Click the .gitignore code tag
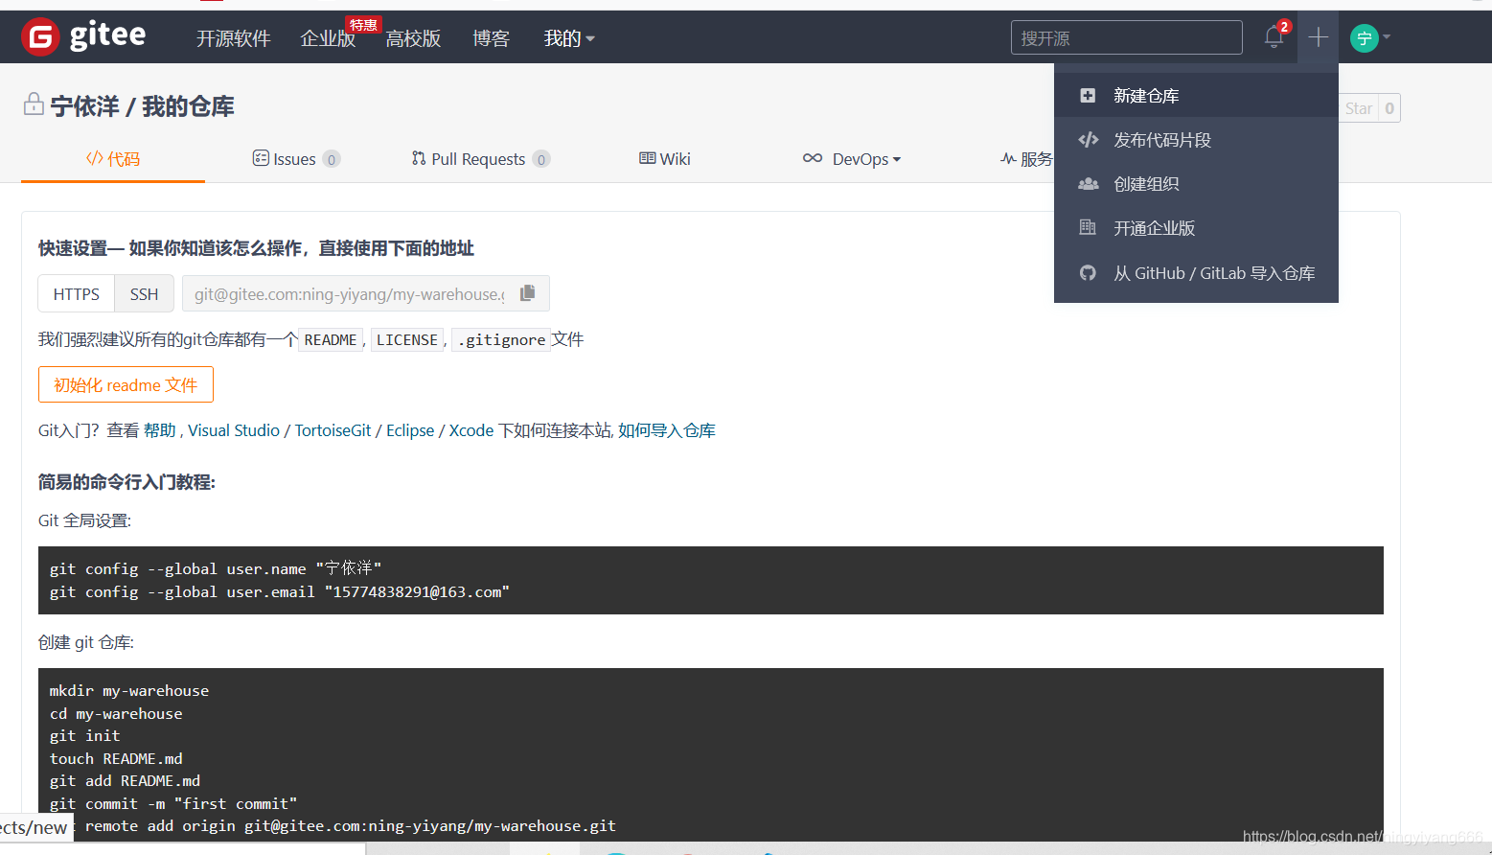Image resolution: width=1492 pixels, height=855 pixels. pyautogui.click(x=501, y=339)
